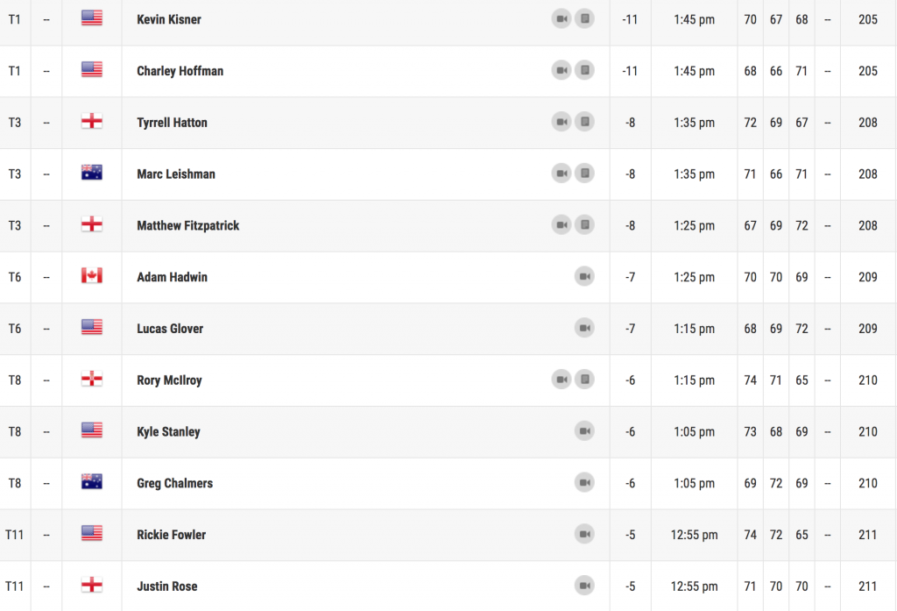
Task: Click Marc Leishman's video camera icon
Action: pos(562,174)
